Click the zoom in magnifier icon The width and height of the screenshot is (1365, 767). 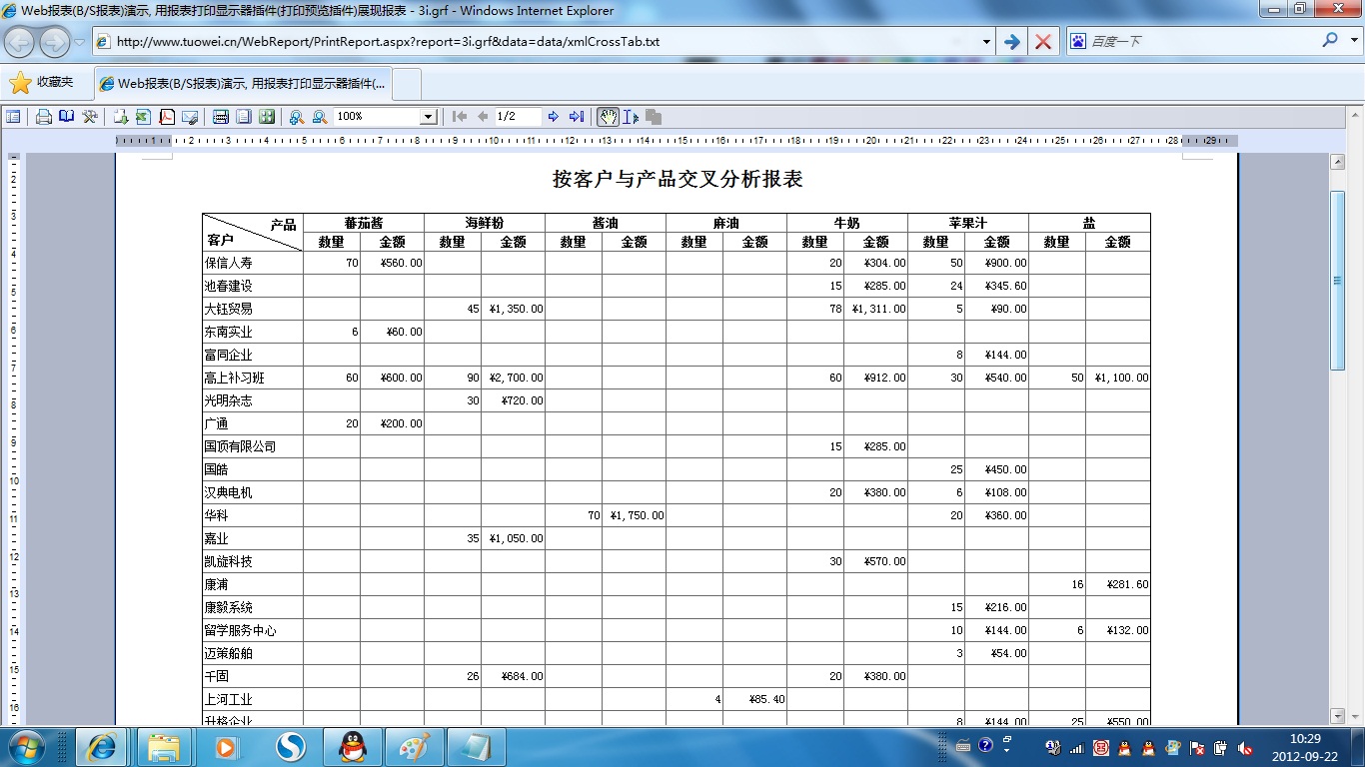tap(297, 117)
